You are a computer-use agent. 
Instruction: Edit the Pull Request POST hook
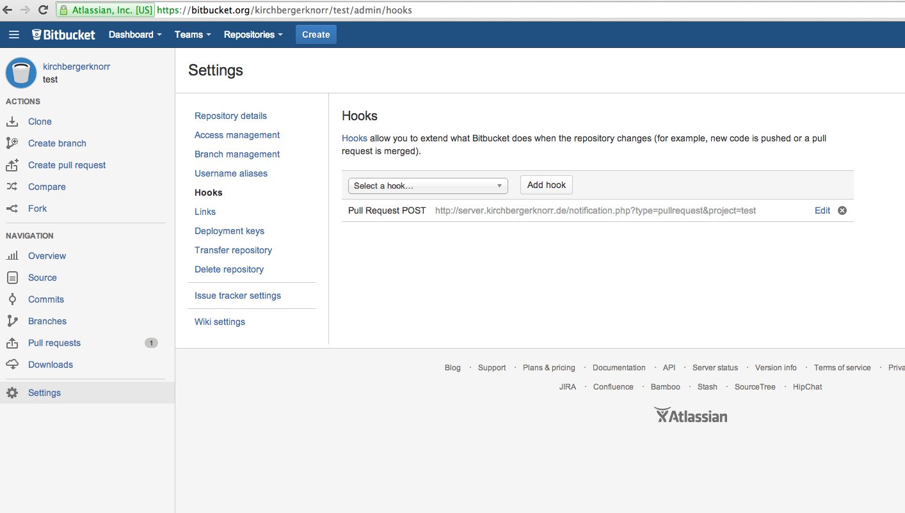pos(822,210)
